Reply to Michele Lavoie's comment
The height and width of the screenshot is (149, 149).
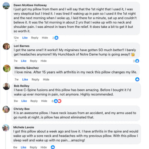(x=34, y=147)
